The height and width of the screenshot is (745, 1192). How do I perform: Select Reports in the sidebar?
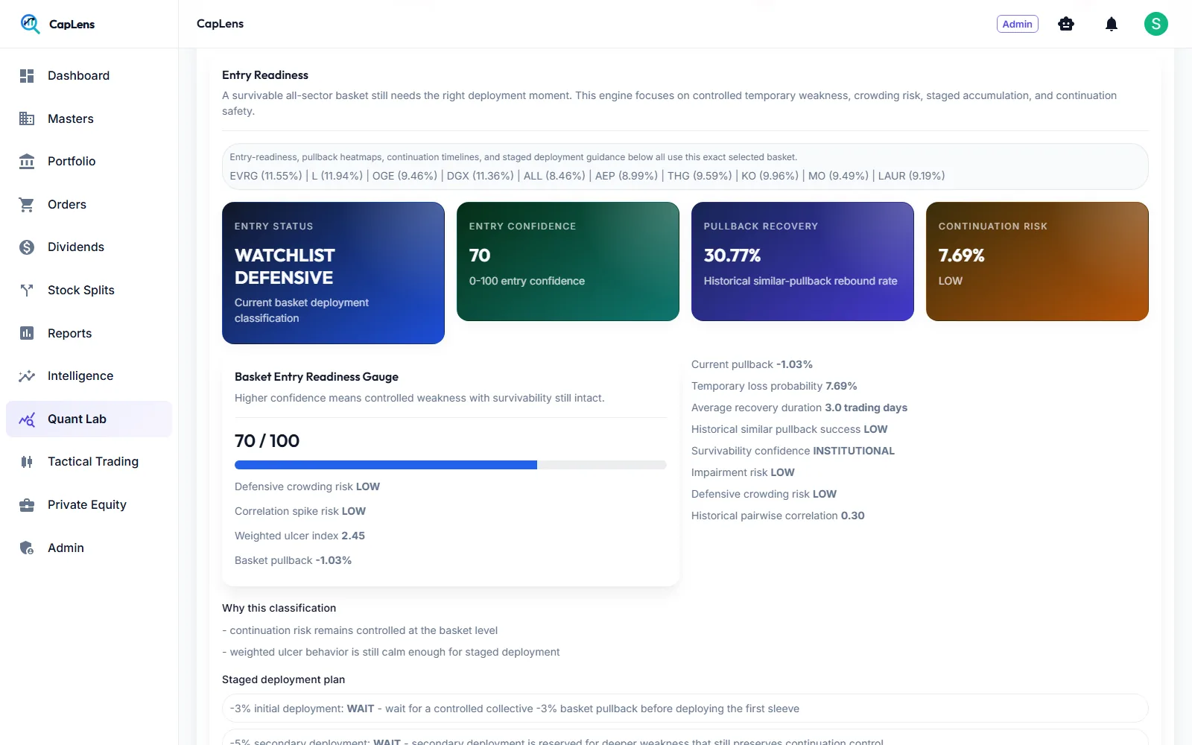pyautogui.click(x=89, y=333)
